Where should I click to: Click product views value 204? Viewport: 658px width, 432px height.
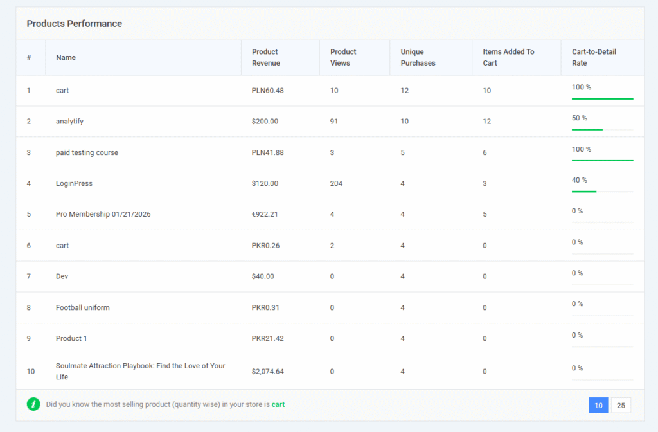(336, 183)
